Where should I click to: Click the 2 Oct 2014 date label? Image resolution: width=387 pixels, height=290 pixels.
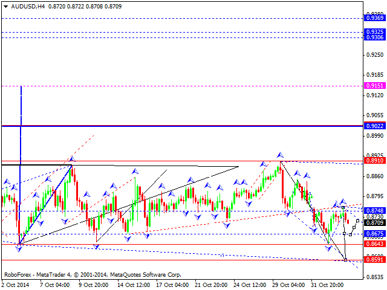15,284
